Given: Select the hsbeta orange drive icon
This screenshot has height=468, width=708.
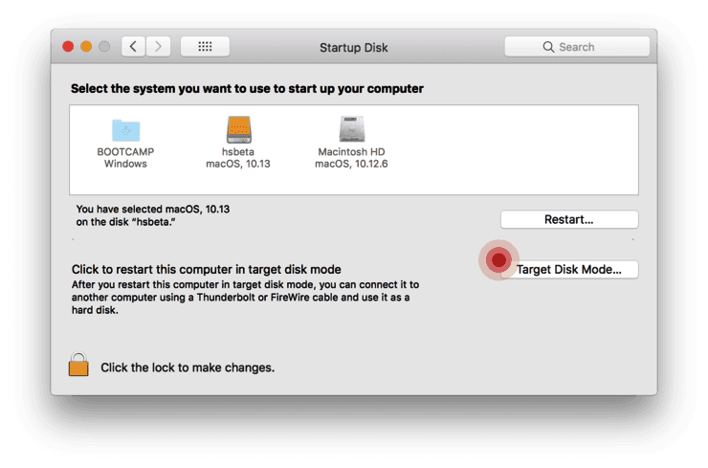Looking at the screenshot, I should pyautogui.click(x=239, y=129).
